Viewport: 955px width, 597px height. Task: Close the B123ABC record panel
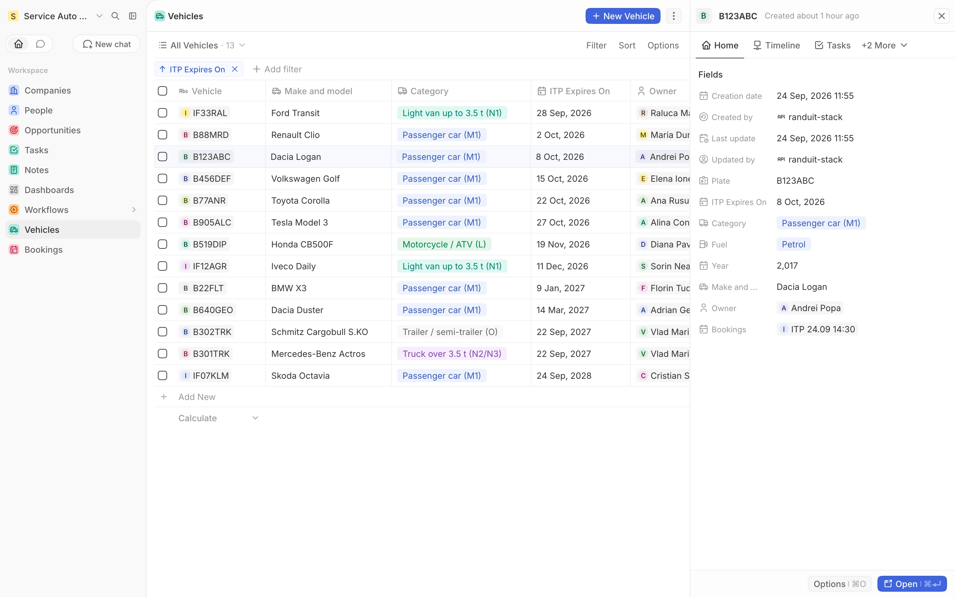point(942,16)
